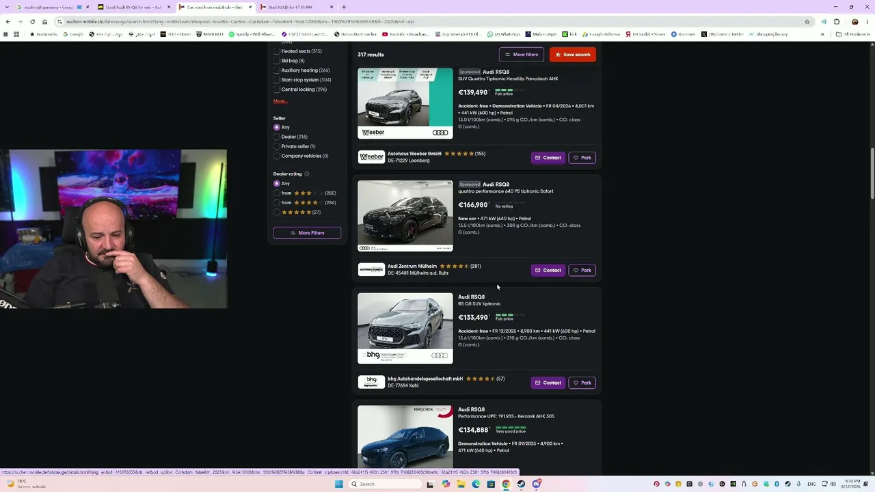Open the bhg dealer logo
Image resolution: width=875 pixels, height=492 pixels.
click(372, 382)
